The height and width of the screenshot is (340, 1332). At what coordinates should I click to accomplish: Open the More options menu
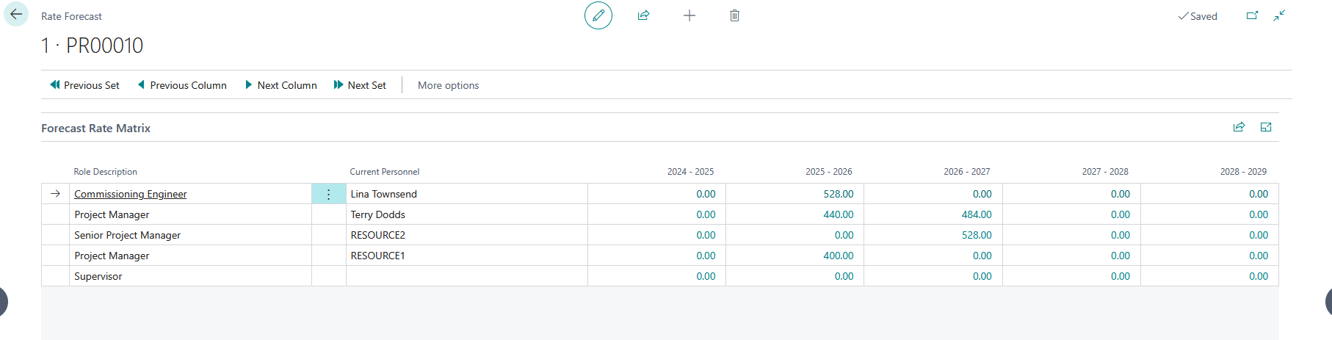coord(448,85)
